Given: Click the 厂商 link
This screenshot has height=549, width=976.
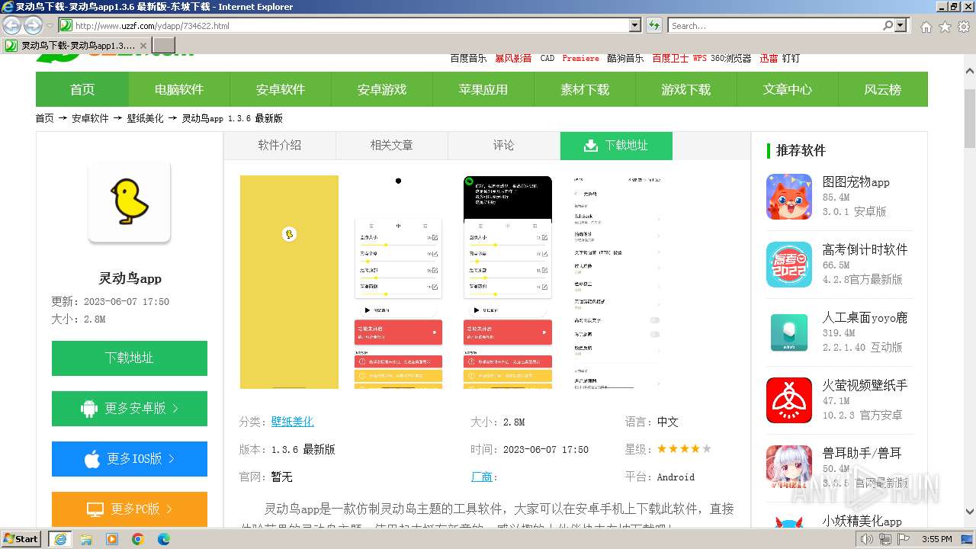Looking at the screenshot, I should tap(482, 477).
